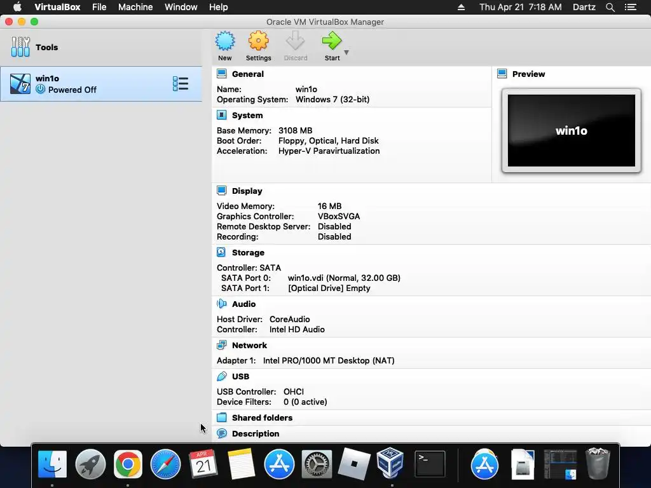The image size is (651, 488).
Task: Launch Google Chrome from the Dock
Action: tap(128, 464)
